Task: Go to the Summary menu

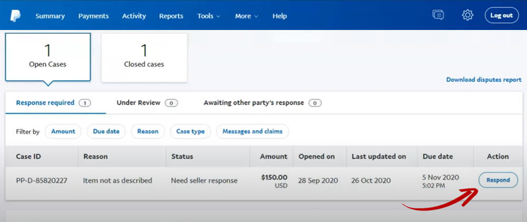Action: (x=50, y=16)
